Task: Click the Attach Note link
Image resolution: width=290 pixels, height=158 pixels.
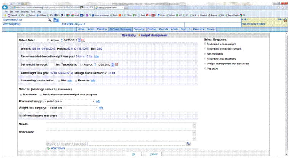Action: 58,148
